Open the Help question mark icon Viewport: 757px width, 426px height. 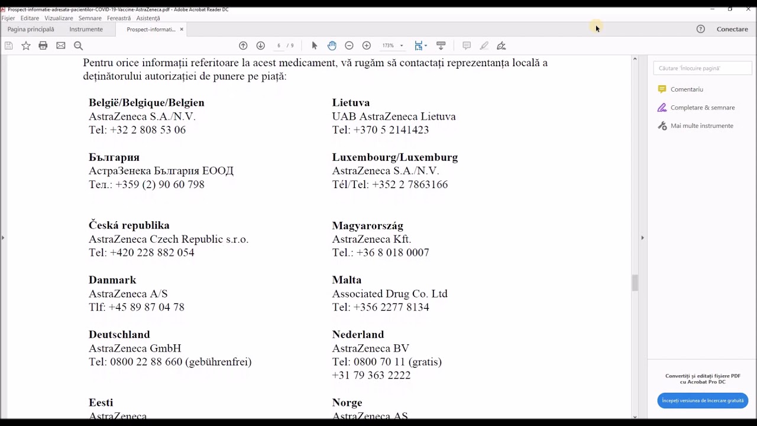(701, 29)
